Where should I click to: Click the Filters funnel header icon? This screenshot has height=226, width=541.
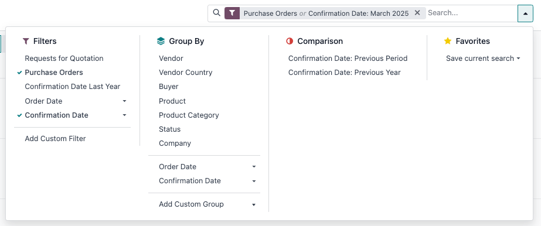[x=26, y=42]
